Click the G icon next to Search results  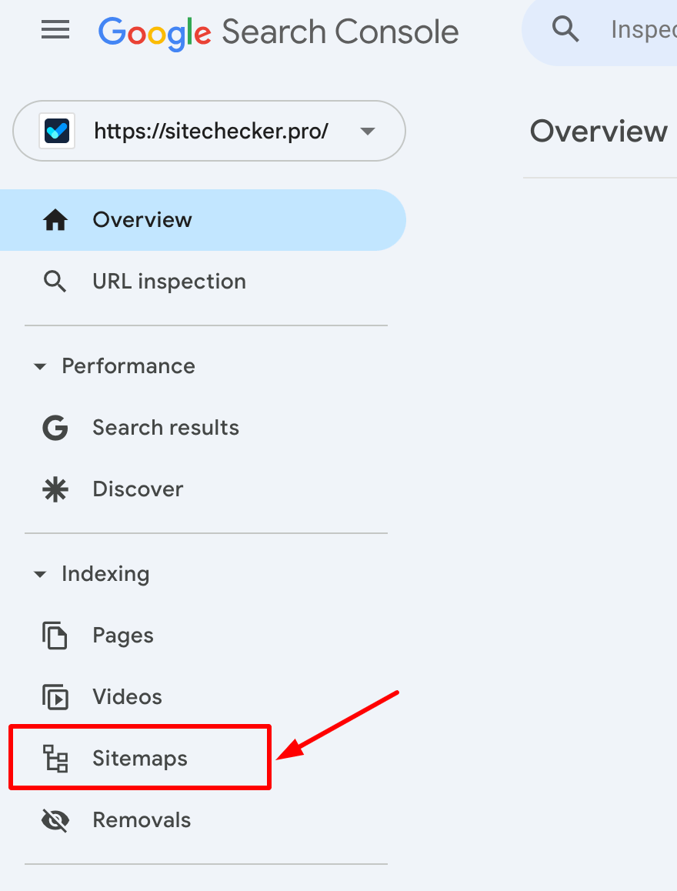(55, 428)
